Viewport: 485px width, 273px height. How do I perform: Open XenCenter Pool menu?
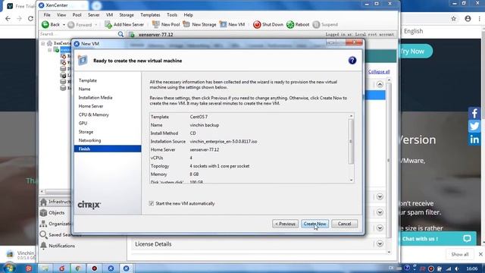click(x=77, y=15)
